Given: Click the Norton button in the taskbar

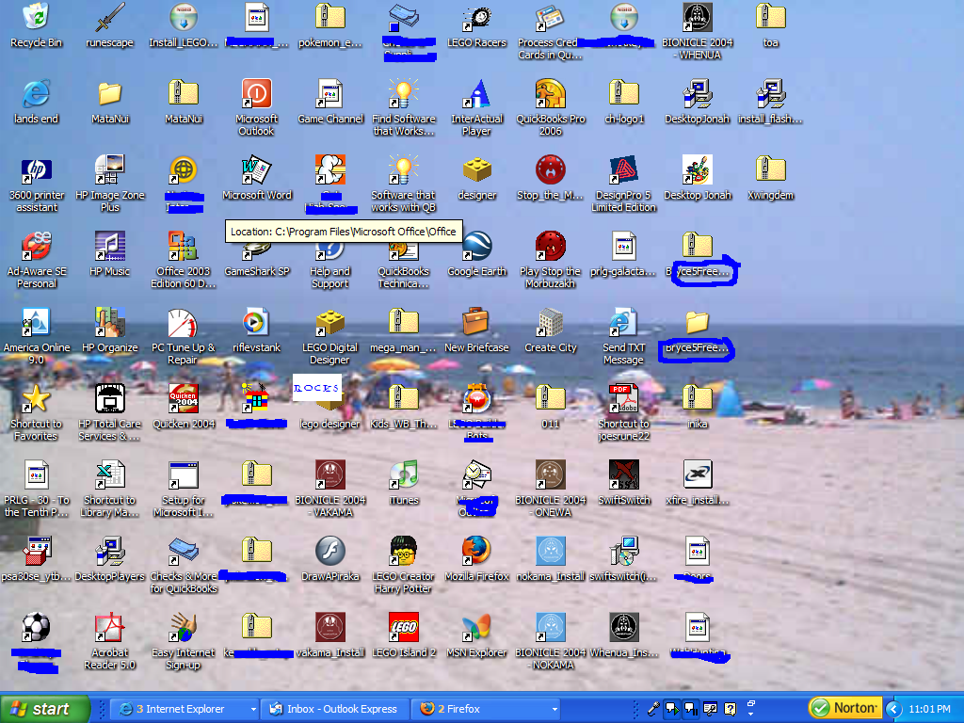Looking at the screenshot, I should point(844,708).
